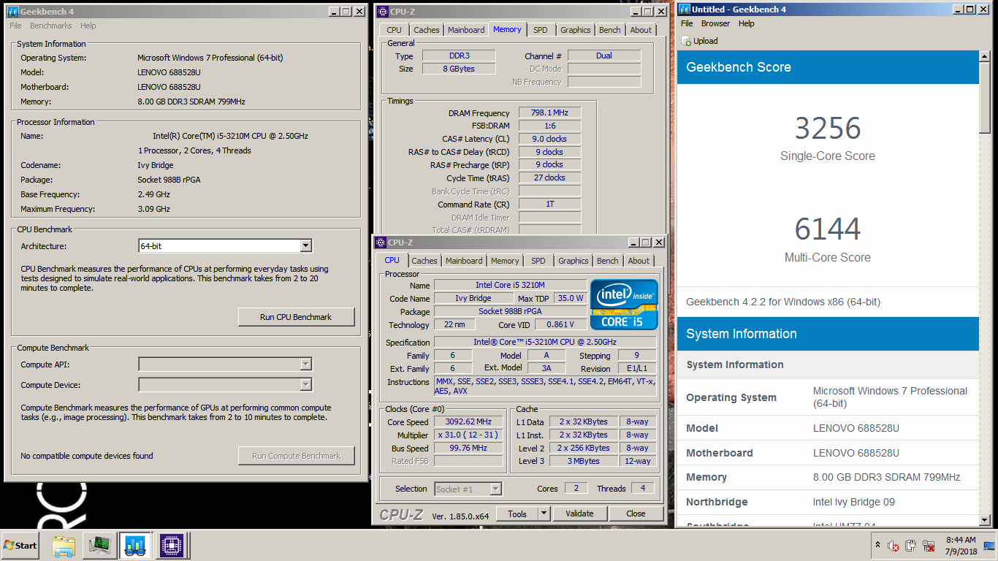Click the Validate button in CPU-Z
The image size is (998, 561).
tap(579, 514)
